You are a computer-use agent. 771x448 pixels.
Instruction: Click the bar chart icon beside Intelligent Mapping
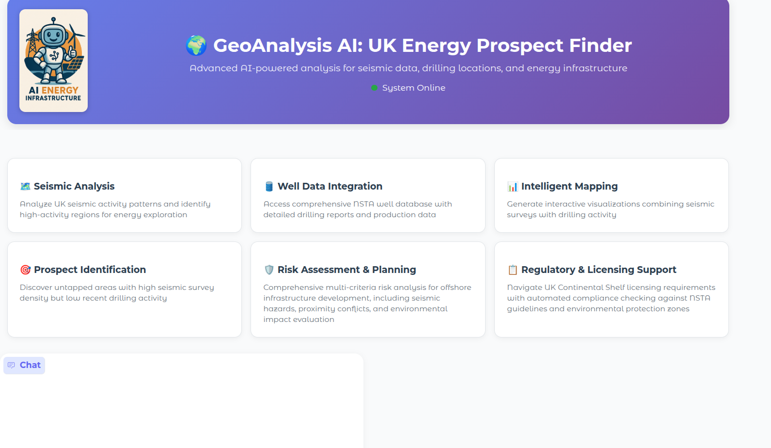(513, 187)
